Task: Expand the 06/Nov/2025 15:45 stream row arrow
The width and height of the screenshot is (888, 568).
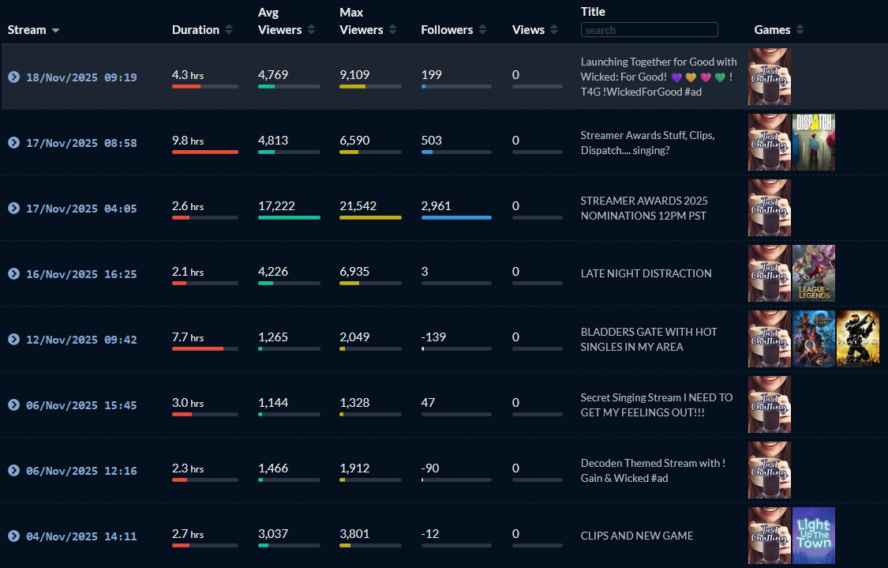Action: pos(13,404)
